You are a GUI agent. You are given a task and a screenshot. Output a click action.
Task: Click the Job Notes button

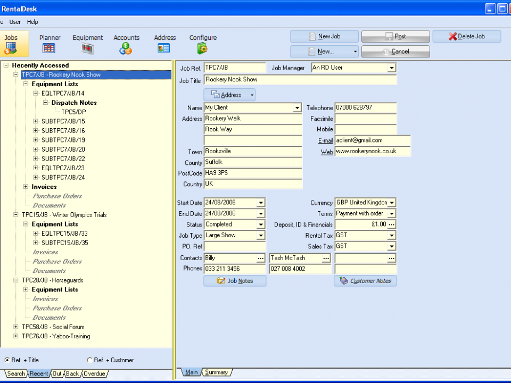click(x=235, y=281)
